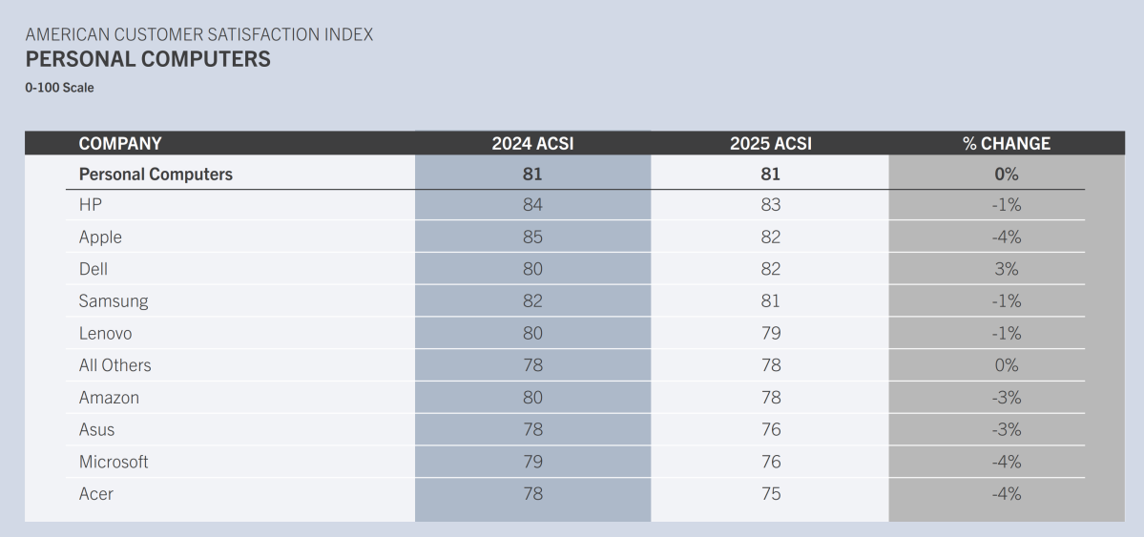Click the HP company name
This screenshot has height=537, width=1144.
click(x=91, y=205)
